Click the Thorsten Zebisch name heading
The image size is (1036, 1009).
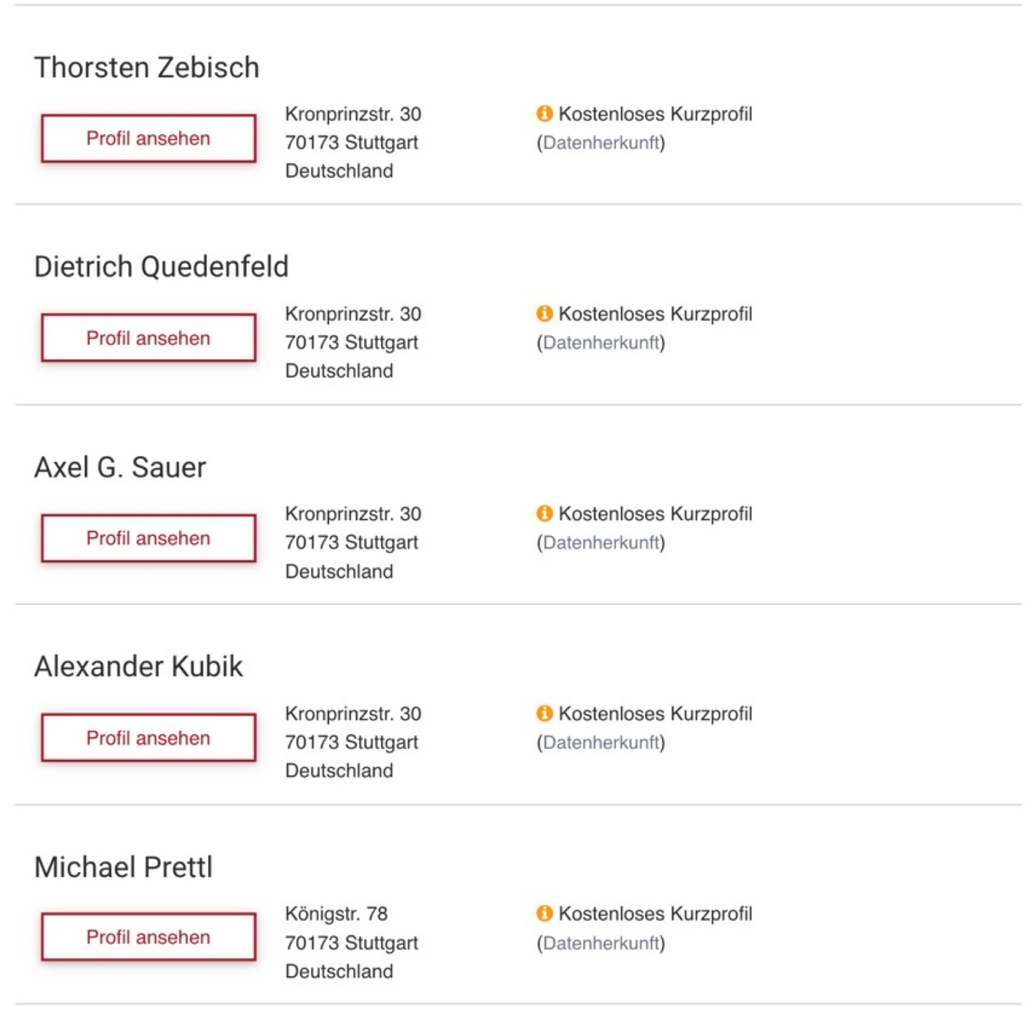pos(147,68)
